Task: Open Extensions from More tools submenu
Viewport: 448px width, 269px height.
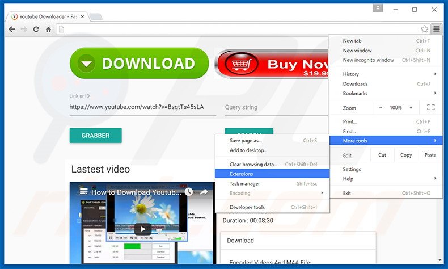Action: pos(272,174)
